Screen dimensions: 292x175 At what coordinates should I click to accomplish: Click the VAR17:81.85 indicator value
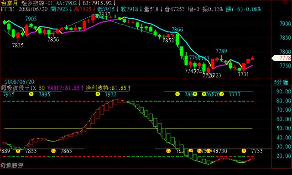pyautogui.click(x=63, y=88)
